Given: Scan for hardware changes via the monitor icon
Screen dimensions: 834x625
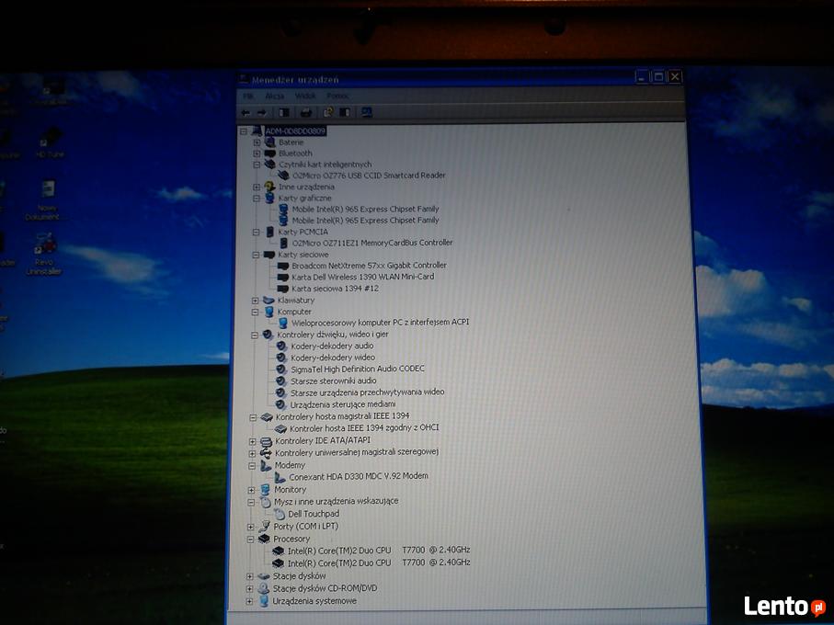Looking at the screenshot, I should tap(367, 112).
